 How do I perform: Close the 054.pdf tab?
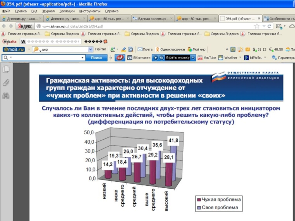pyautogui.click(x=259, y=18)
